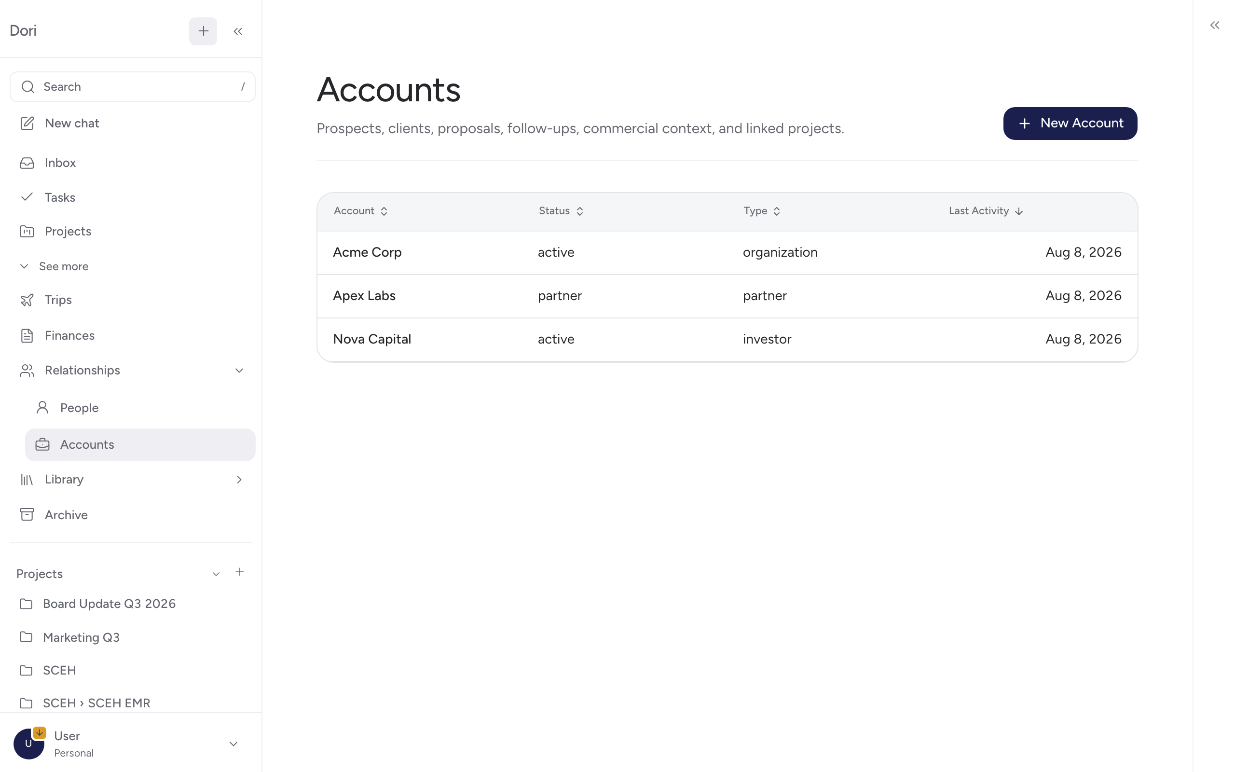This screenshot has height=772, width=1235.
Task: Toggle the See more section
Action: (x=54, y=266)
